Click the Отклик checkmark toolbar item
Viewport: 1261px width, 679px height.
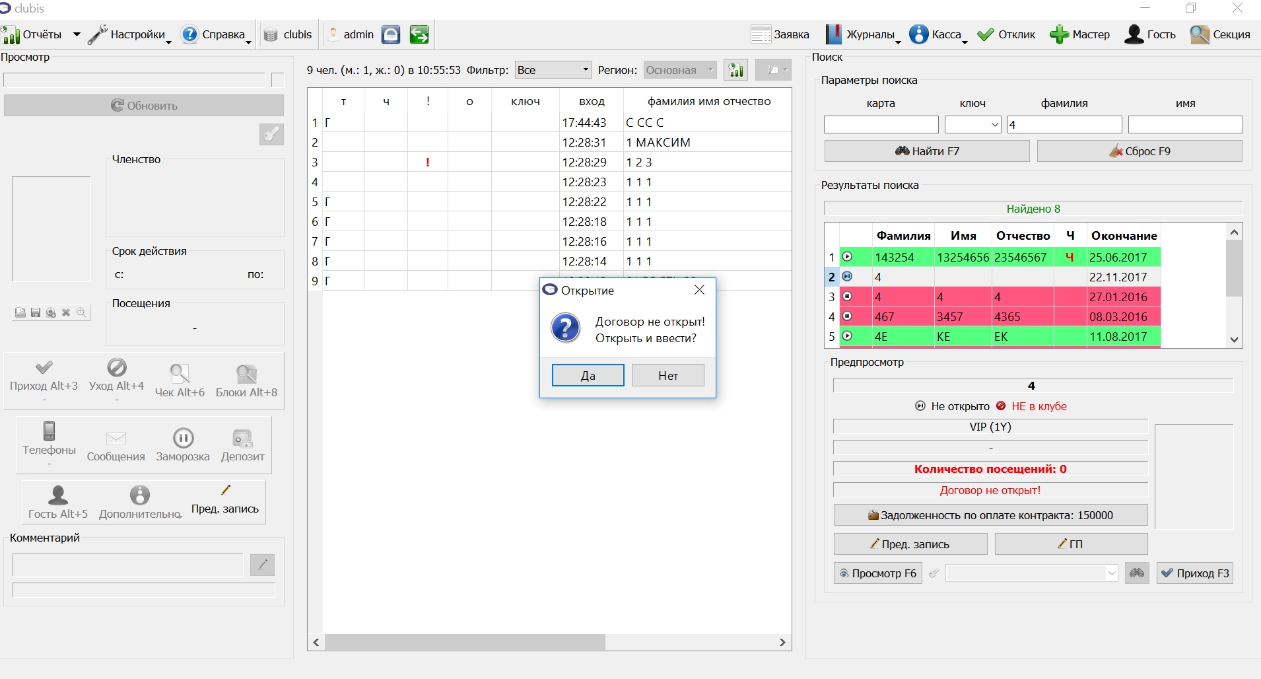point(1006,34)
